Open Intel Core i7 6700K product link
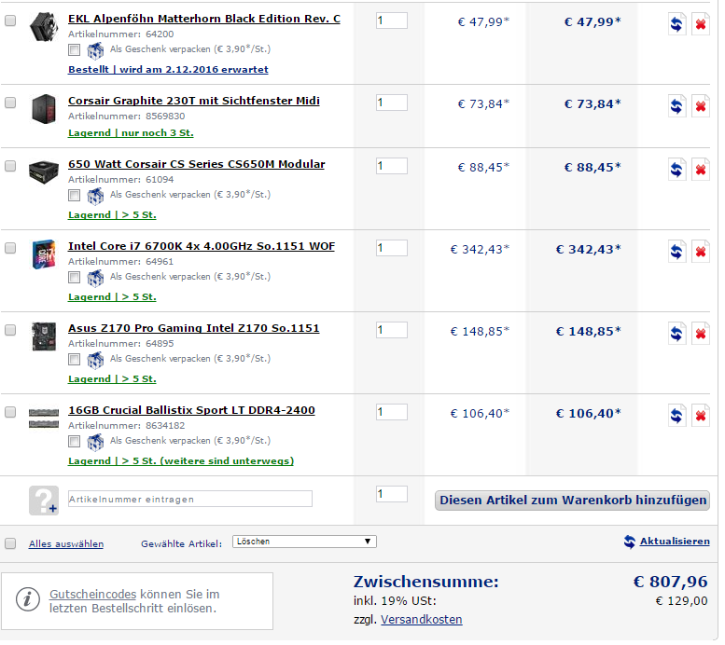Viewport: 725px width, 645px height. tap(202, 246)
